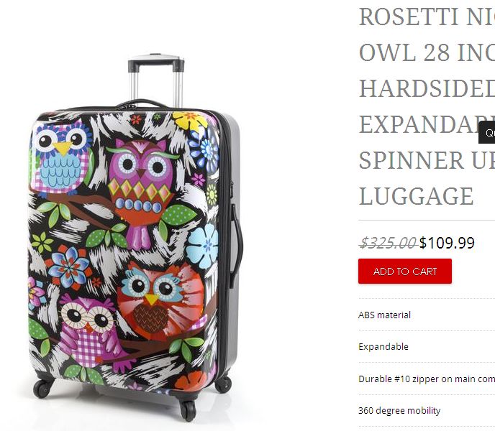
Task: Click the LUGGAGE word in product title
Action: click(x=416, y=196)
